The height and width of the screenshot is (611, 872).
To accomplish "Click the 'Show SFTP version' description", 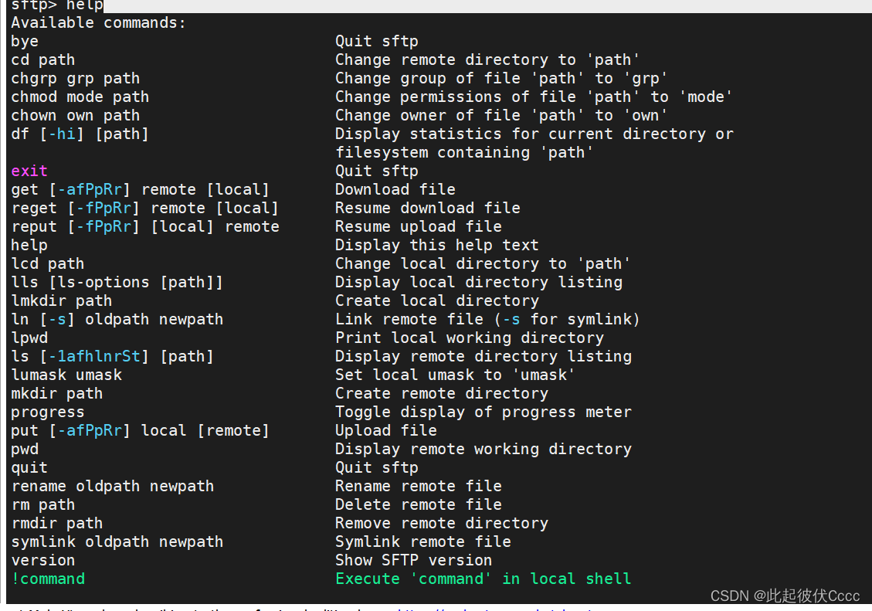I will coord(413,560).
